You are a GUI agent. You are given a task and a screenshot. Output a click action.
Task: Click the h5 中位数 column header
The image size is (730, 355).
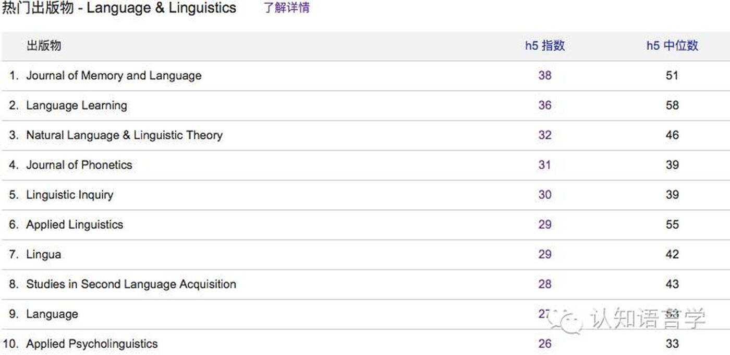click(x=672, y=45)
